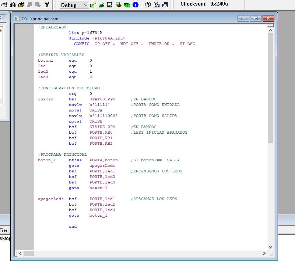Minimize the principal.asm editor window
The width and height of the screenshot is (295, 275).
tap(243, 18)
